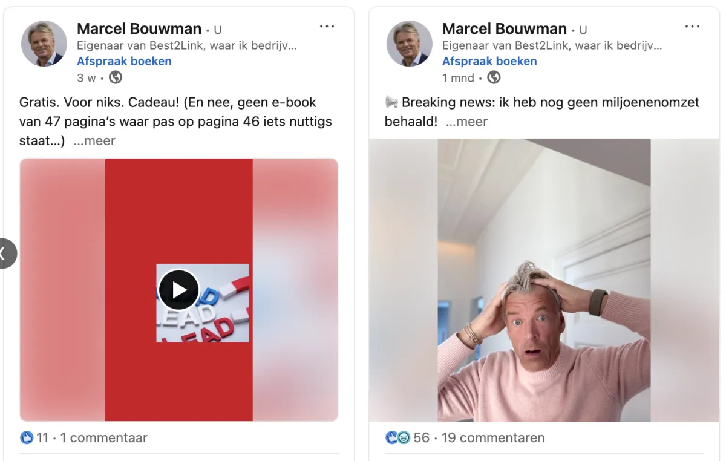Open the 1 commentaar link

point(104,437)
